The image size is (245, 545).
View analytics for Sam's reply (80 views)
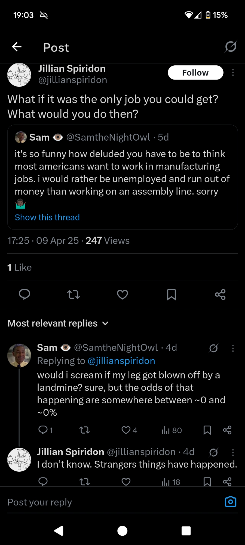click(171, 430)
